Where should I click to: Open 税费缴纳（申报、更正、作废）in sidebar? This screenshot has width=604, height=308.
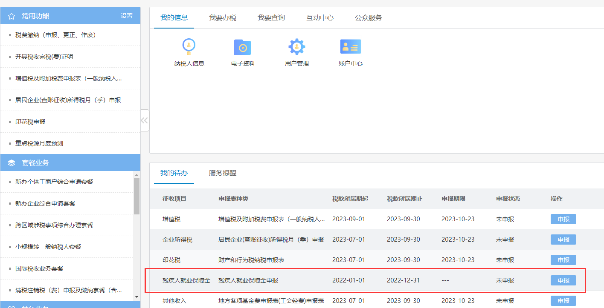55,35
